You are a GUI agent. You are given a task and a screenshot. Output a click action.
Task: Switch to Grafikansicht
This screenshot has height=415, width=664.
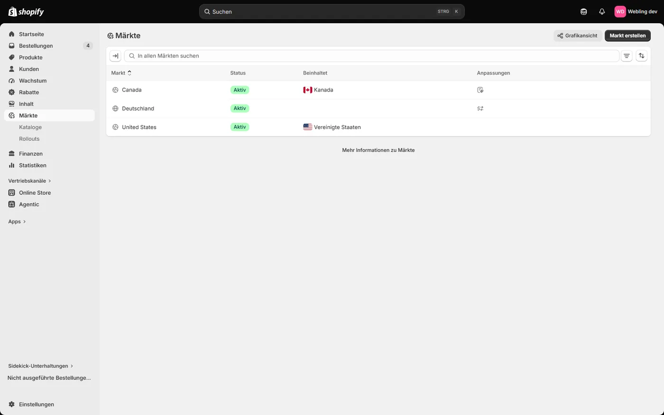(578, 36)
